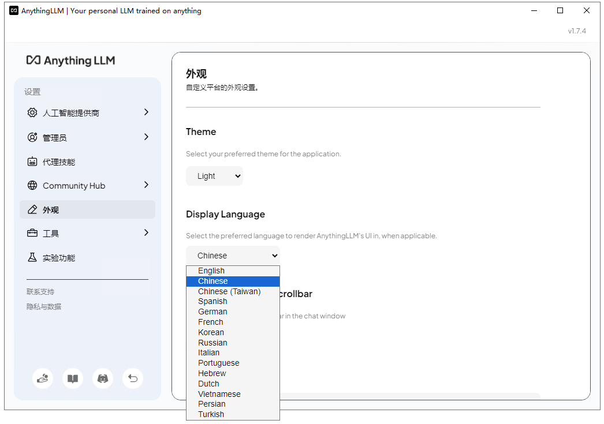Open the documentation book icon button
604x424 pixels.
click(73, 378)
